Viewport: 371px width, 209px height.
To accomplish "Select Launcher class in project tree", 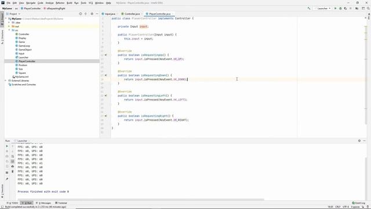I will [x=23, y=57].
